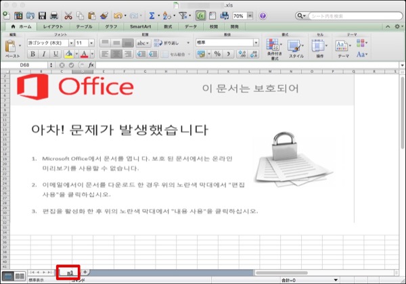Viewport: 406px width, 284px height.
Task: Apply comma number style
Action: [229, 54]
